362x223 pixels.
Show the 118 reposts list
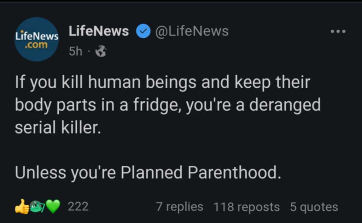(x=246, y=207)
